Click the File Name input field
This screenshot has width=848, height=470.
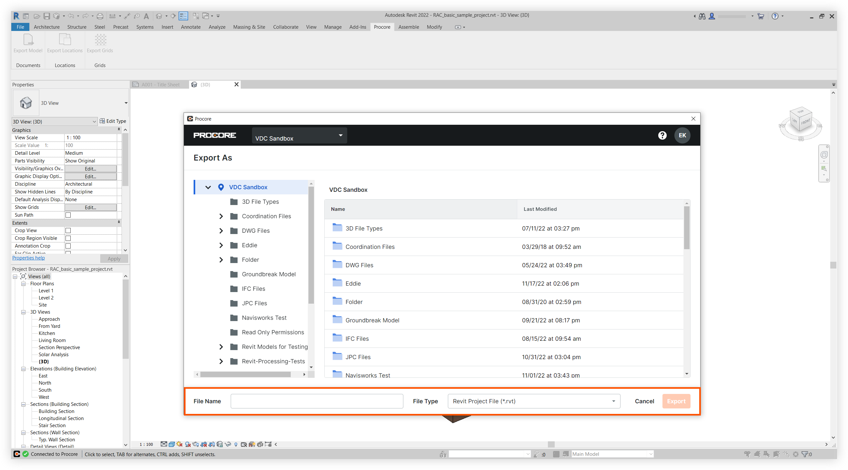pyautogui.click(x=317, y=401)
